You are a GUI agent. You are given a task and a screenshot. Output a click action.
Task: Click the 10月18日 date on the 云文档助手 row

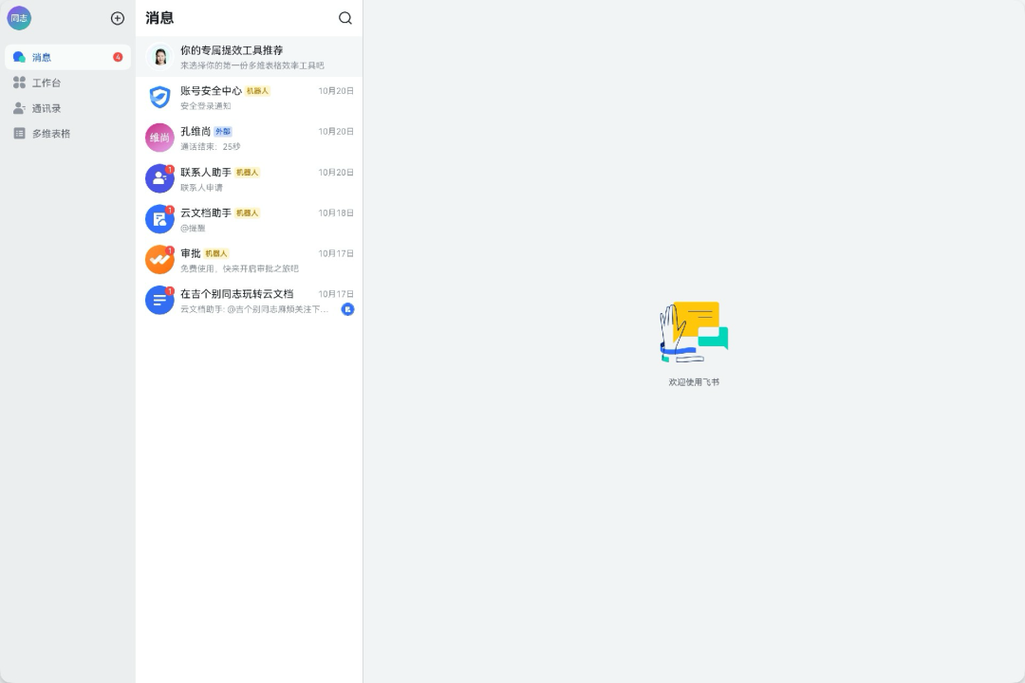point(336,213)
